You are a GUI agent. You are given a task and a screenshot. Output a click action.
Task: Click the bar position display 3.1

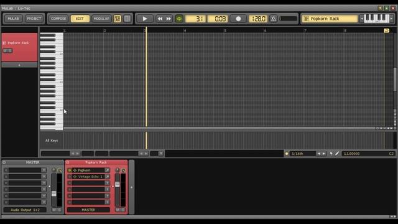tap(195, 19)
